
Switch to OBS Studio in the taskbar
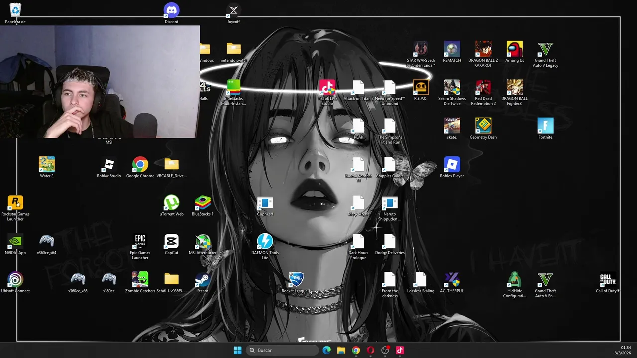pos(385,350)
